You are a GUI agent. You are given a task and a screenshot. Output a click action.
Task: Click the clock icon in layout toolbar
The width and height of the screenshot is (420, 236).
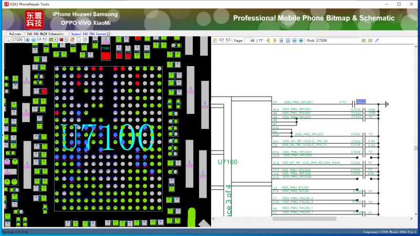coord(85,40)
